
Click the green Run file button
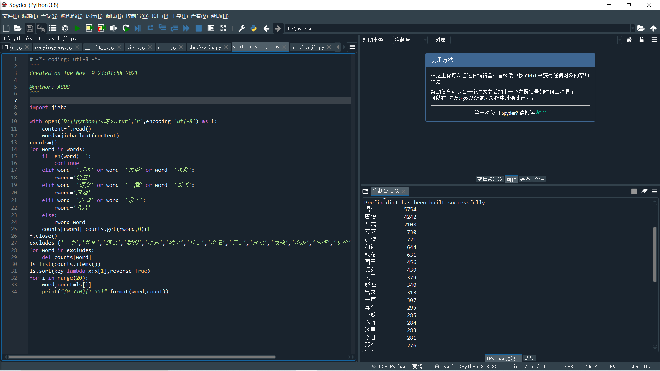click(x=77, y=29)
